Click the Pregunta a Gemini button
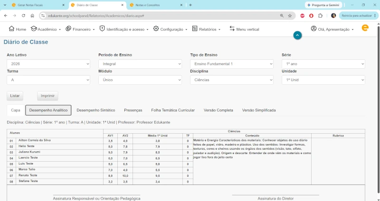380x201 pixels. tap(323, 5)
